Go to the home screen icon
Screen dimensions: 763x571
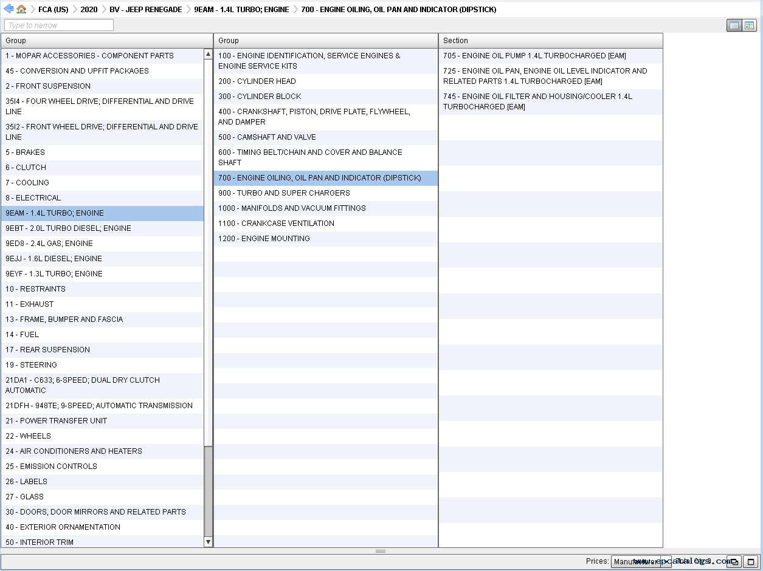pyautogui.click(x=21, y=9)
